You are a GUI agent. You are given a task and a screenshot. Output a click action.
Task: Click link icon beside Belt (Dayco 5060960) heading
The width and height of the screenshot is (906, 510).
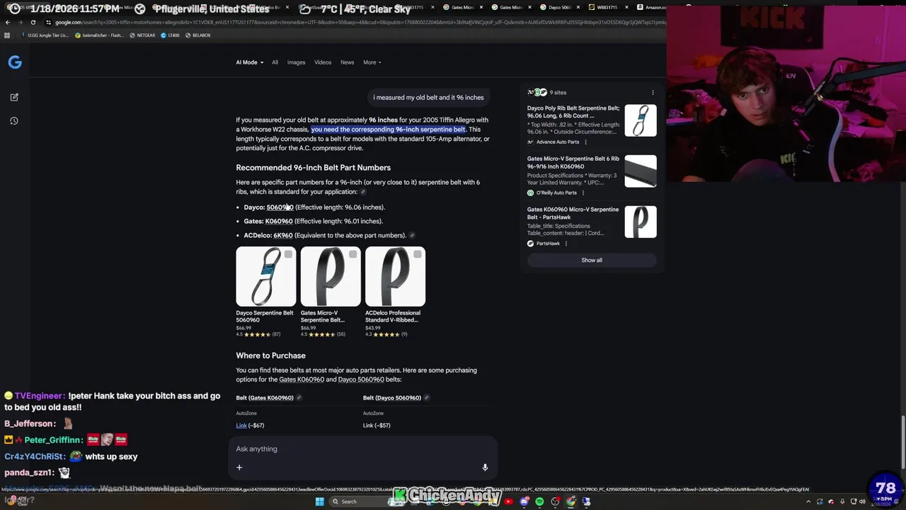426,398
